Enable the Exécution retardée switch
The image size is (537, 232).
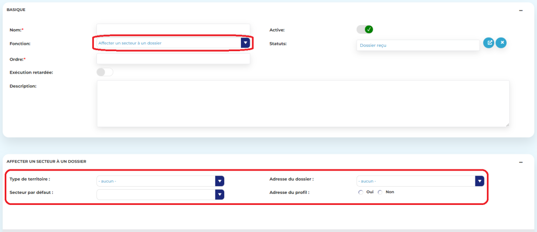105,72
